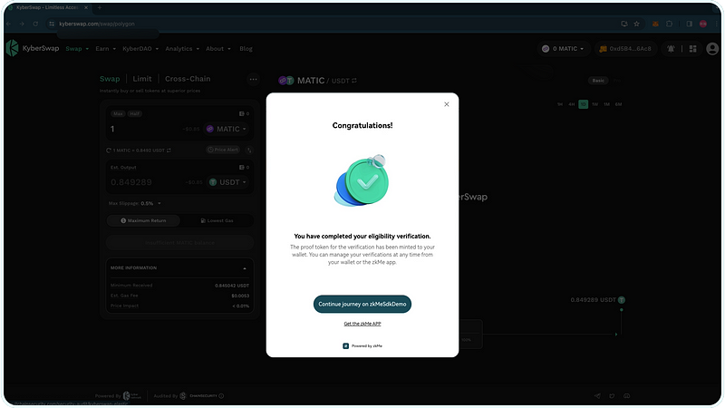This screenshot has width=725, height=408.
Task: Collapse the More Information section
Action: coord(245,268)
